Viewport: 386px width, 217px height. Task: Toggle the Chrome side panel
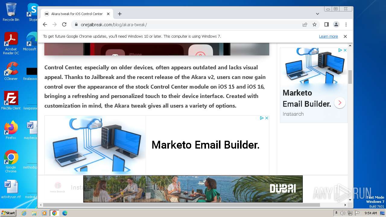click(x=326, y=24)
